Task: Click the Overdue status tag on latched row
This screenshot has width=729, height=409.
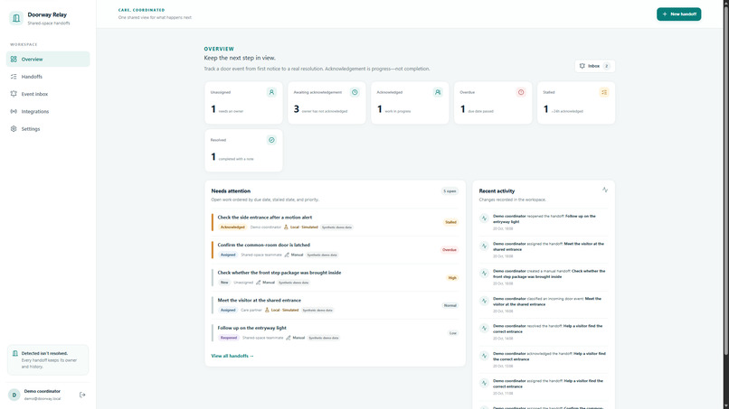Action: [450, 250]
